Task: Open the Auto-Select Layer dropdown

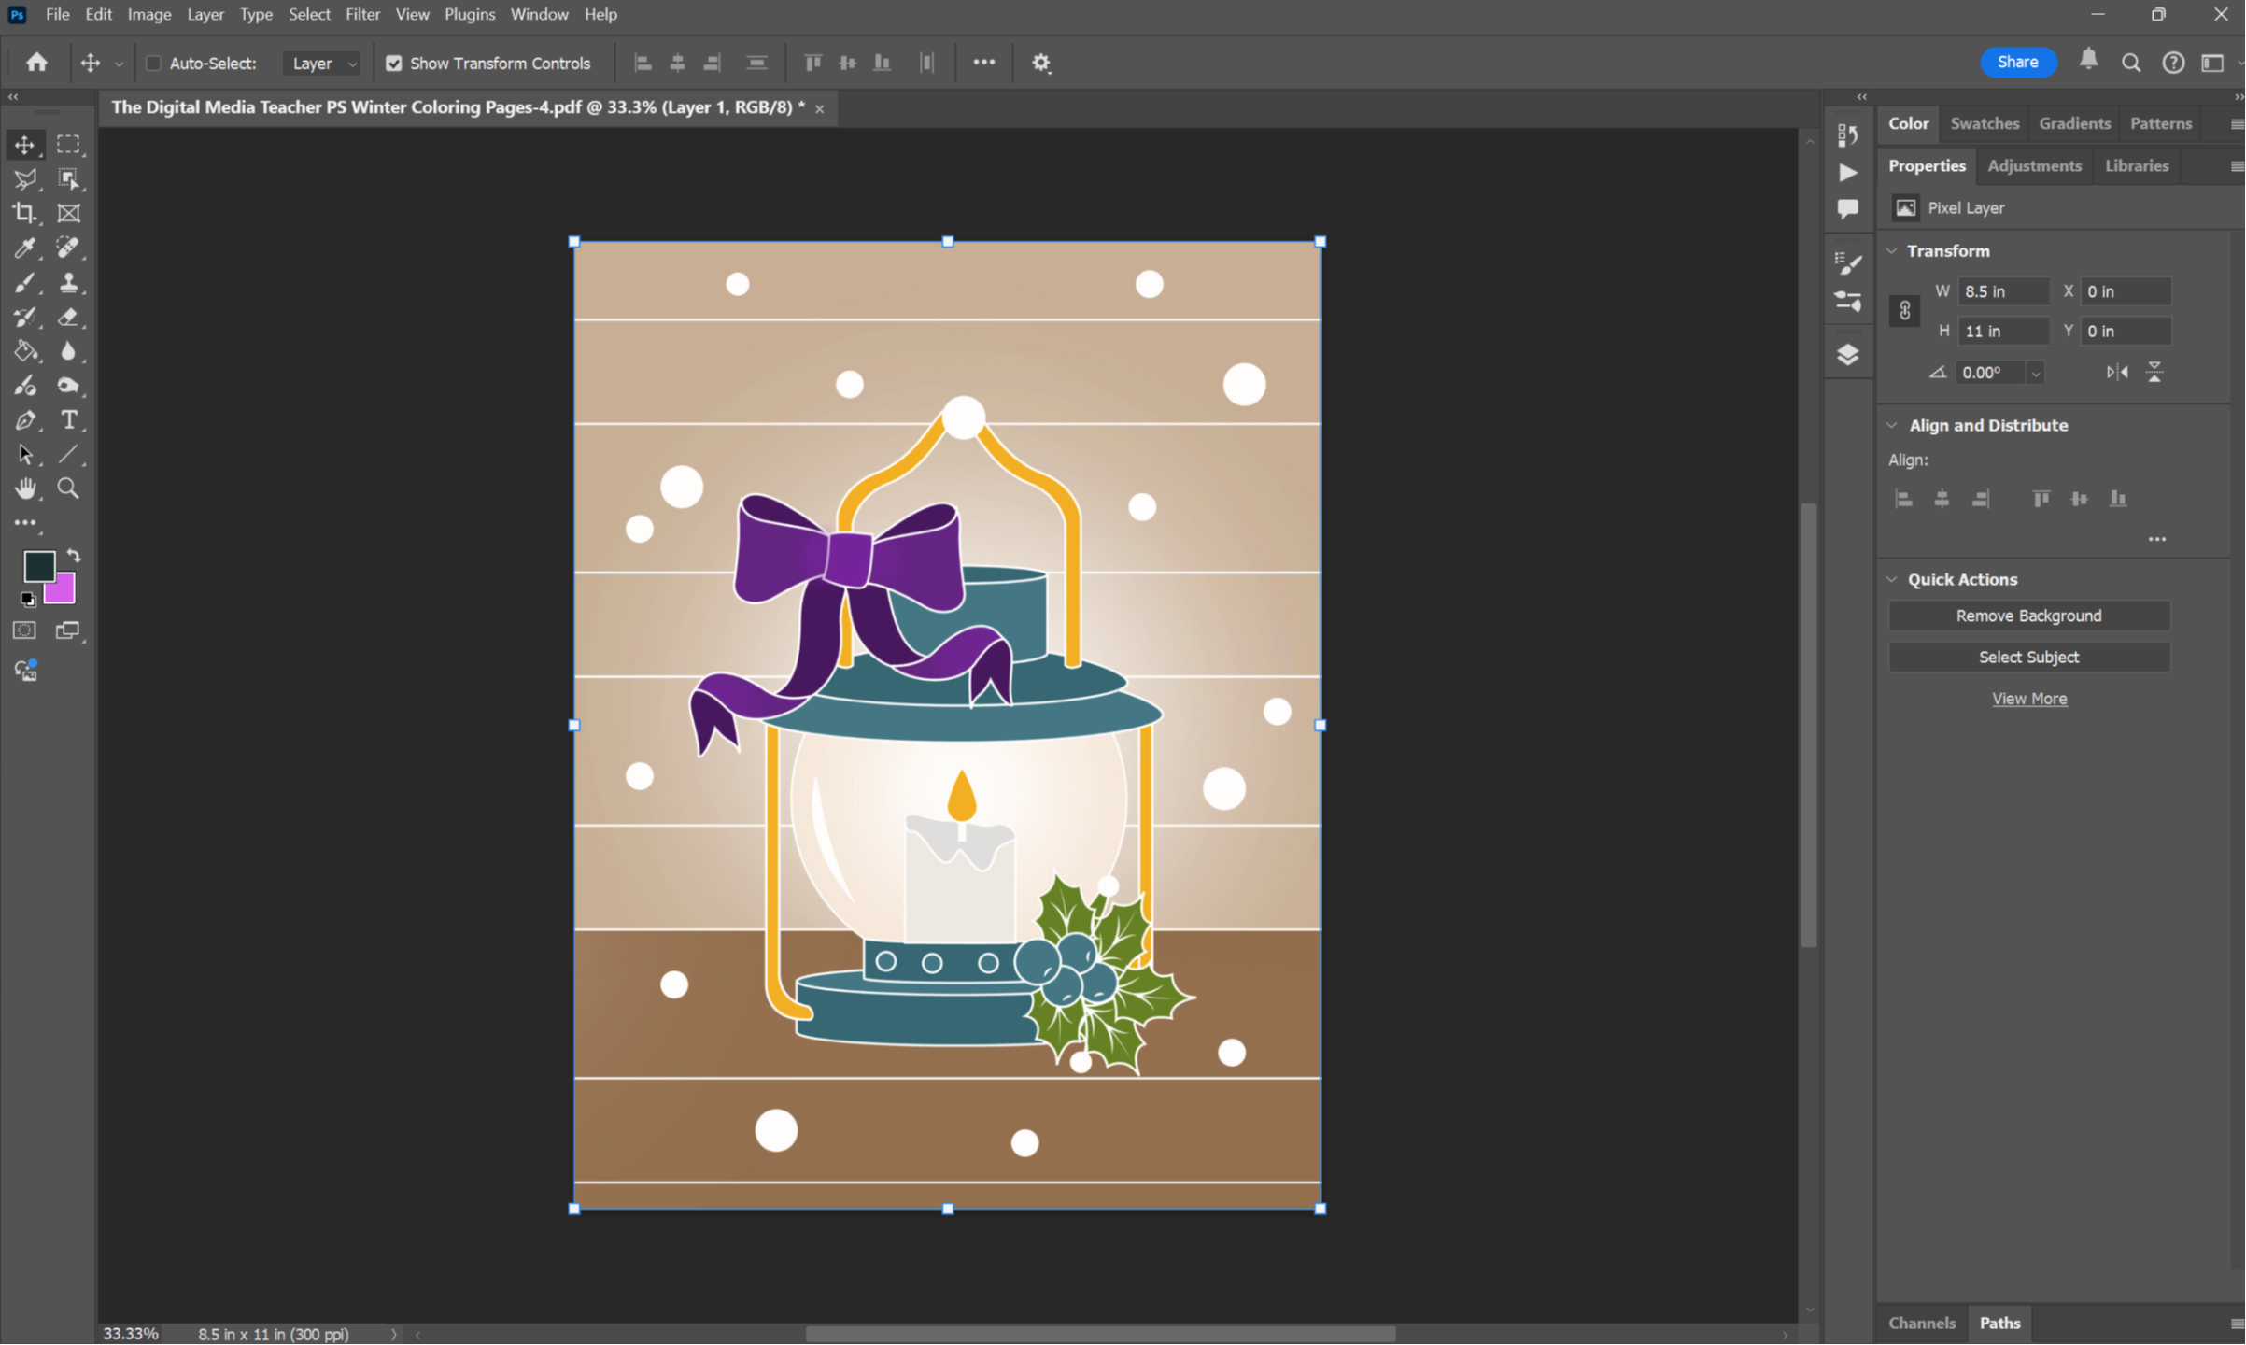Action: (x=323, y=64)
